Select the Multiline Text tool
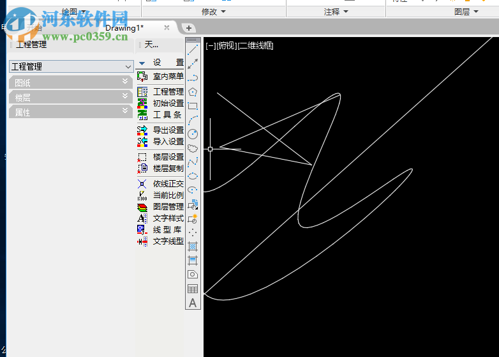 [193, 303]
